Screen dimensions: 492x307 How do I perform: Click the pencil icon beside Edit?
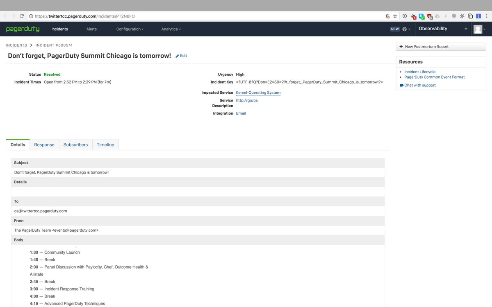coord(178,56)
